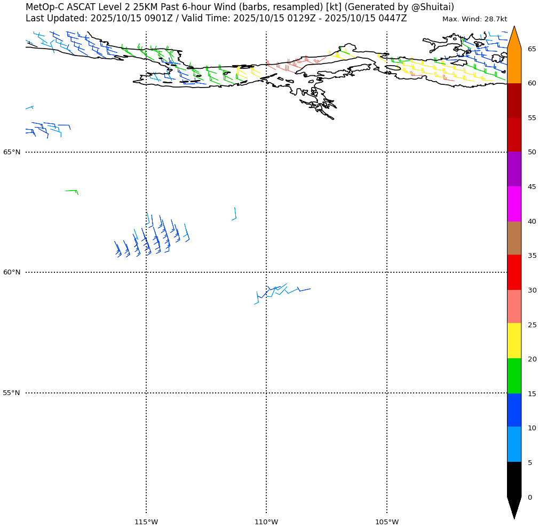539x528 pixels.
Task: Click the isolated green wind barb near 63°N
Action: pos(73,191)
